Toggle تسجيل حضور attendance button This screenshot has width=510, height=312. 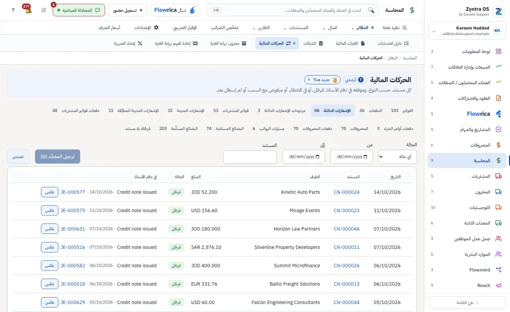127,10
